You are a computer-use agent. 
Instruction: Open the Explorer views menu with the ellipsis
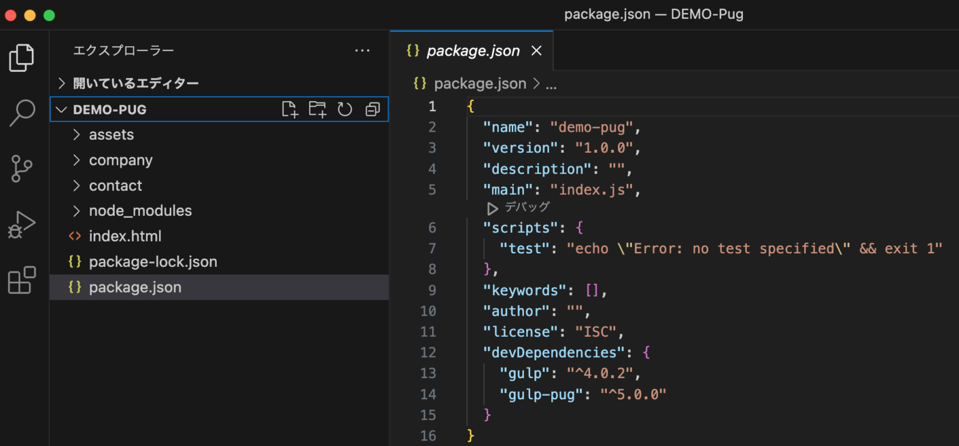[x=362, y=51]
